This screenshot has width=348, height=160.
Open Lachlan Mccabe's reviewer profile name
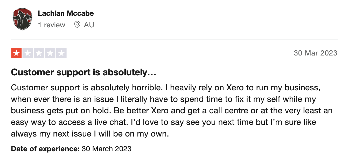tap(66, 13)
